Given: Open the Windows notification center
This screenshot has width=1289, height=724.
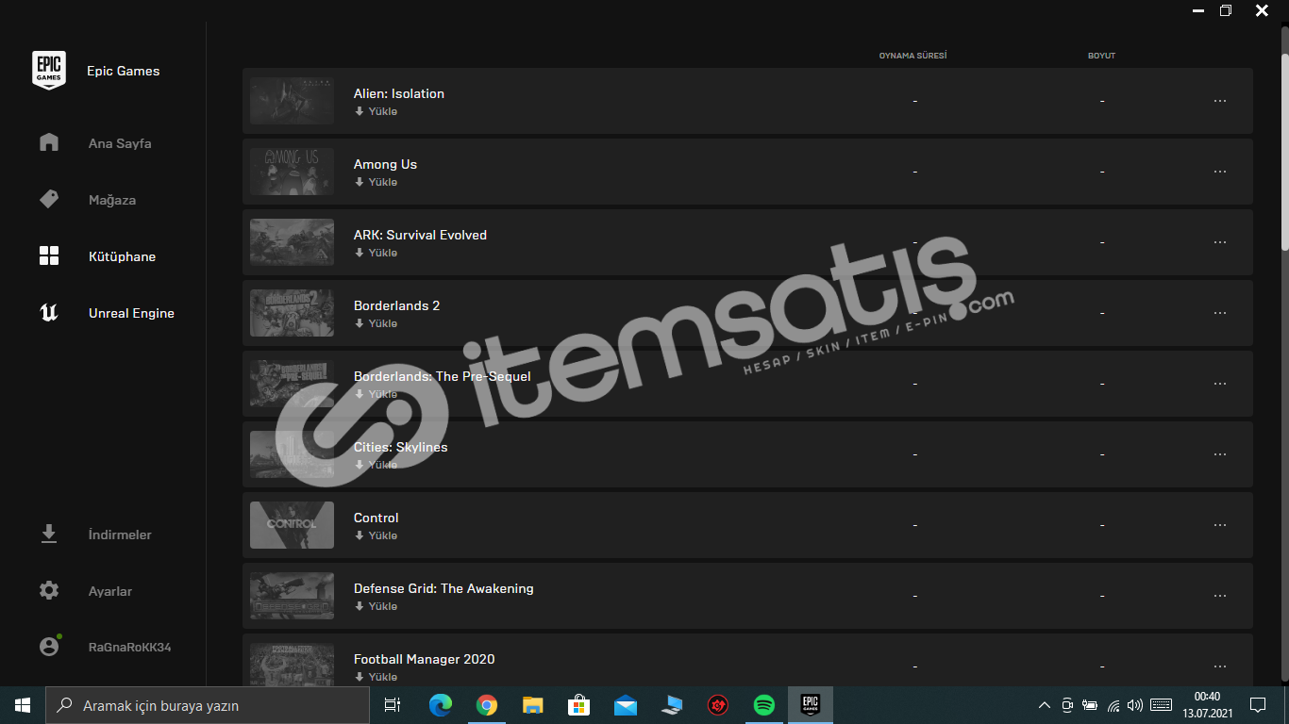Looking at the screenshot, I should 1258,705.
